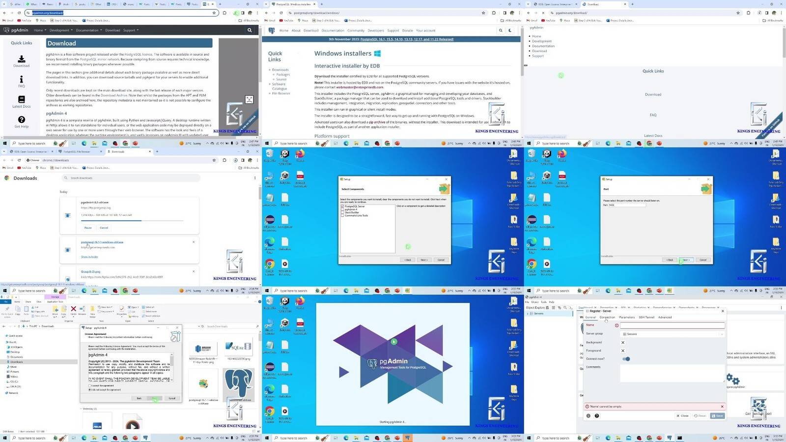Click Cancel in the pgAdmin 4 License Agreement setup
This screenshot has height=442, width=786.
(172, 398)
